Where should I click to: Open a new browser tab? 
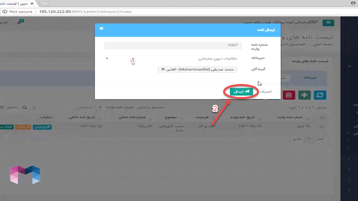(x=45, y=3)
